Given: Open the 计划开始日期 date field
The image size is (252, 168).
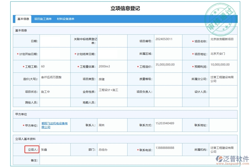Looking at the screenshot, I should pos(55,53).
